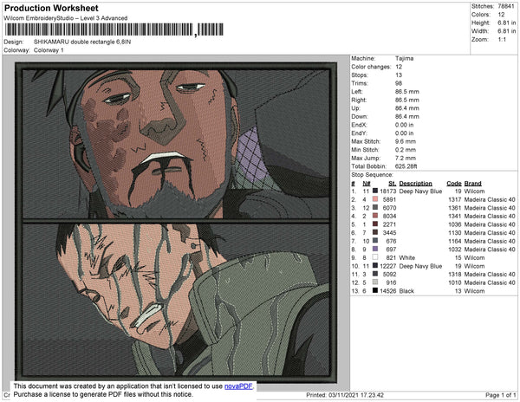
Task: Select the Black swatch beside stitch count 14526
Action: coord(375,290)
